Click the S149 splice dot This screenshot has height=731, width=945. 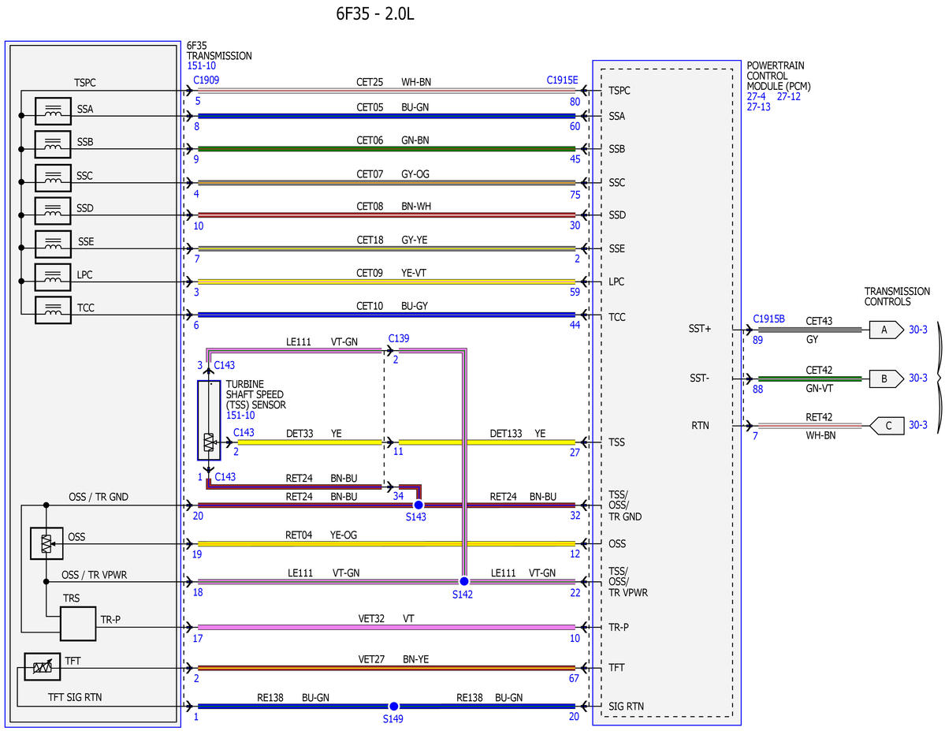pos(393,707)
